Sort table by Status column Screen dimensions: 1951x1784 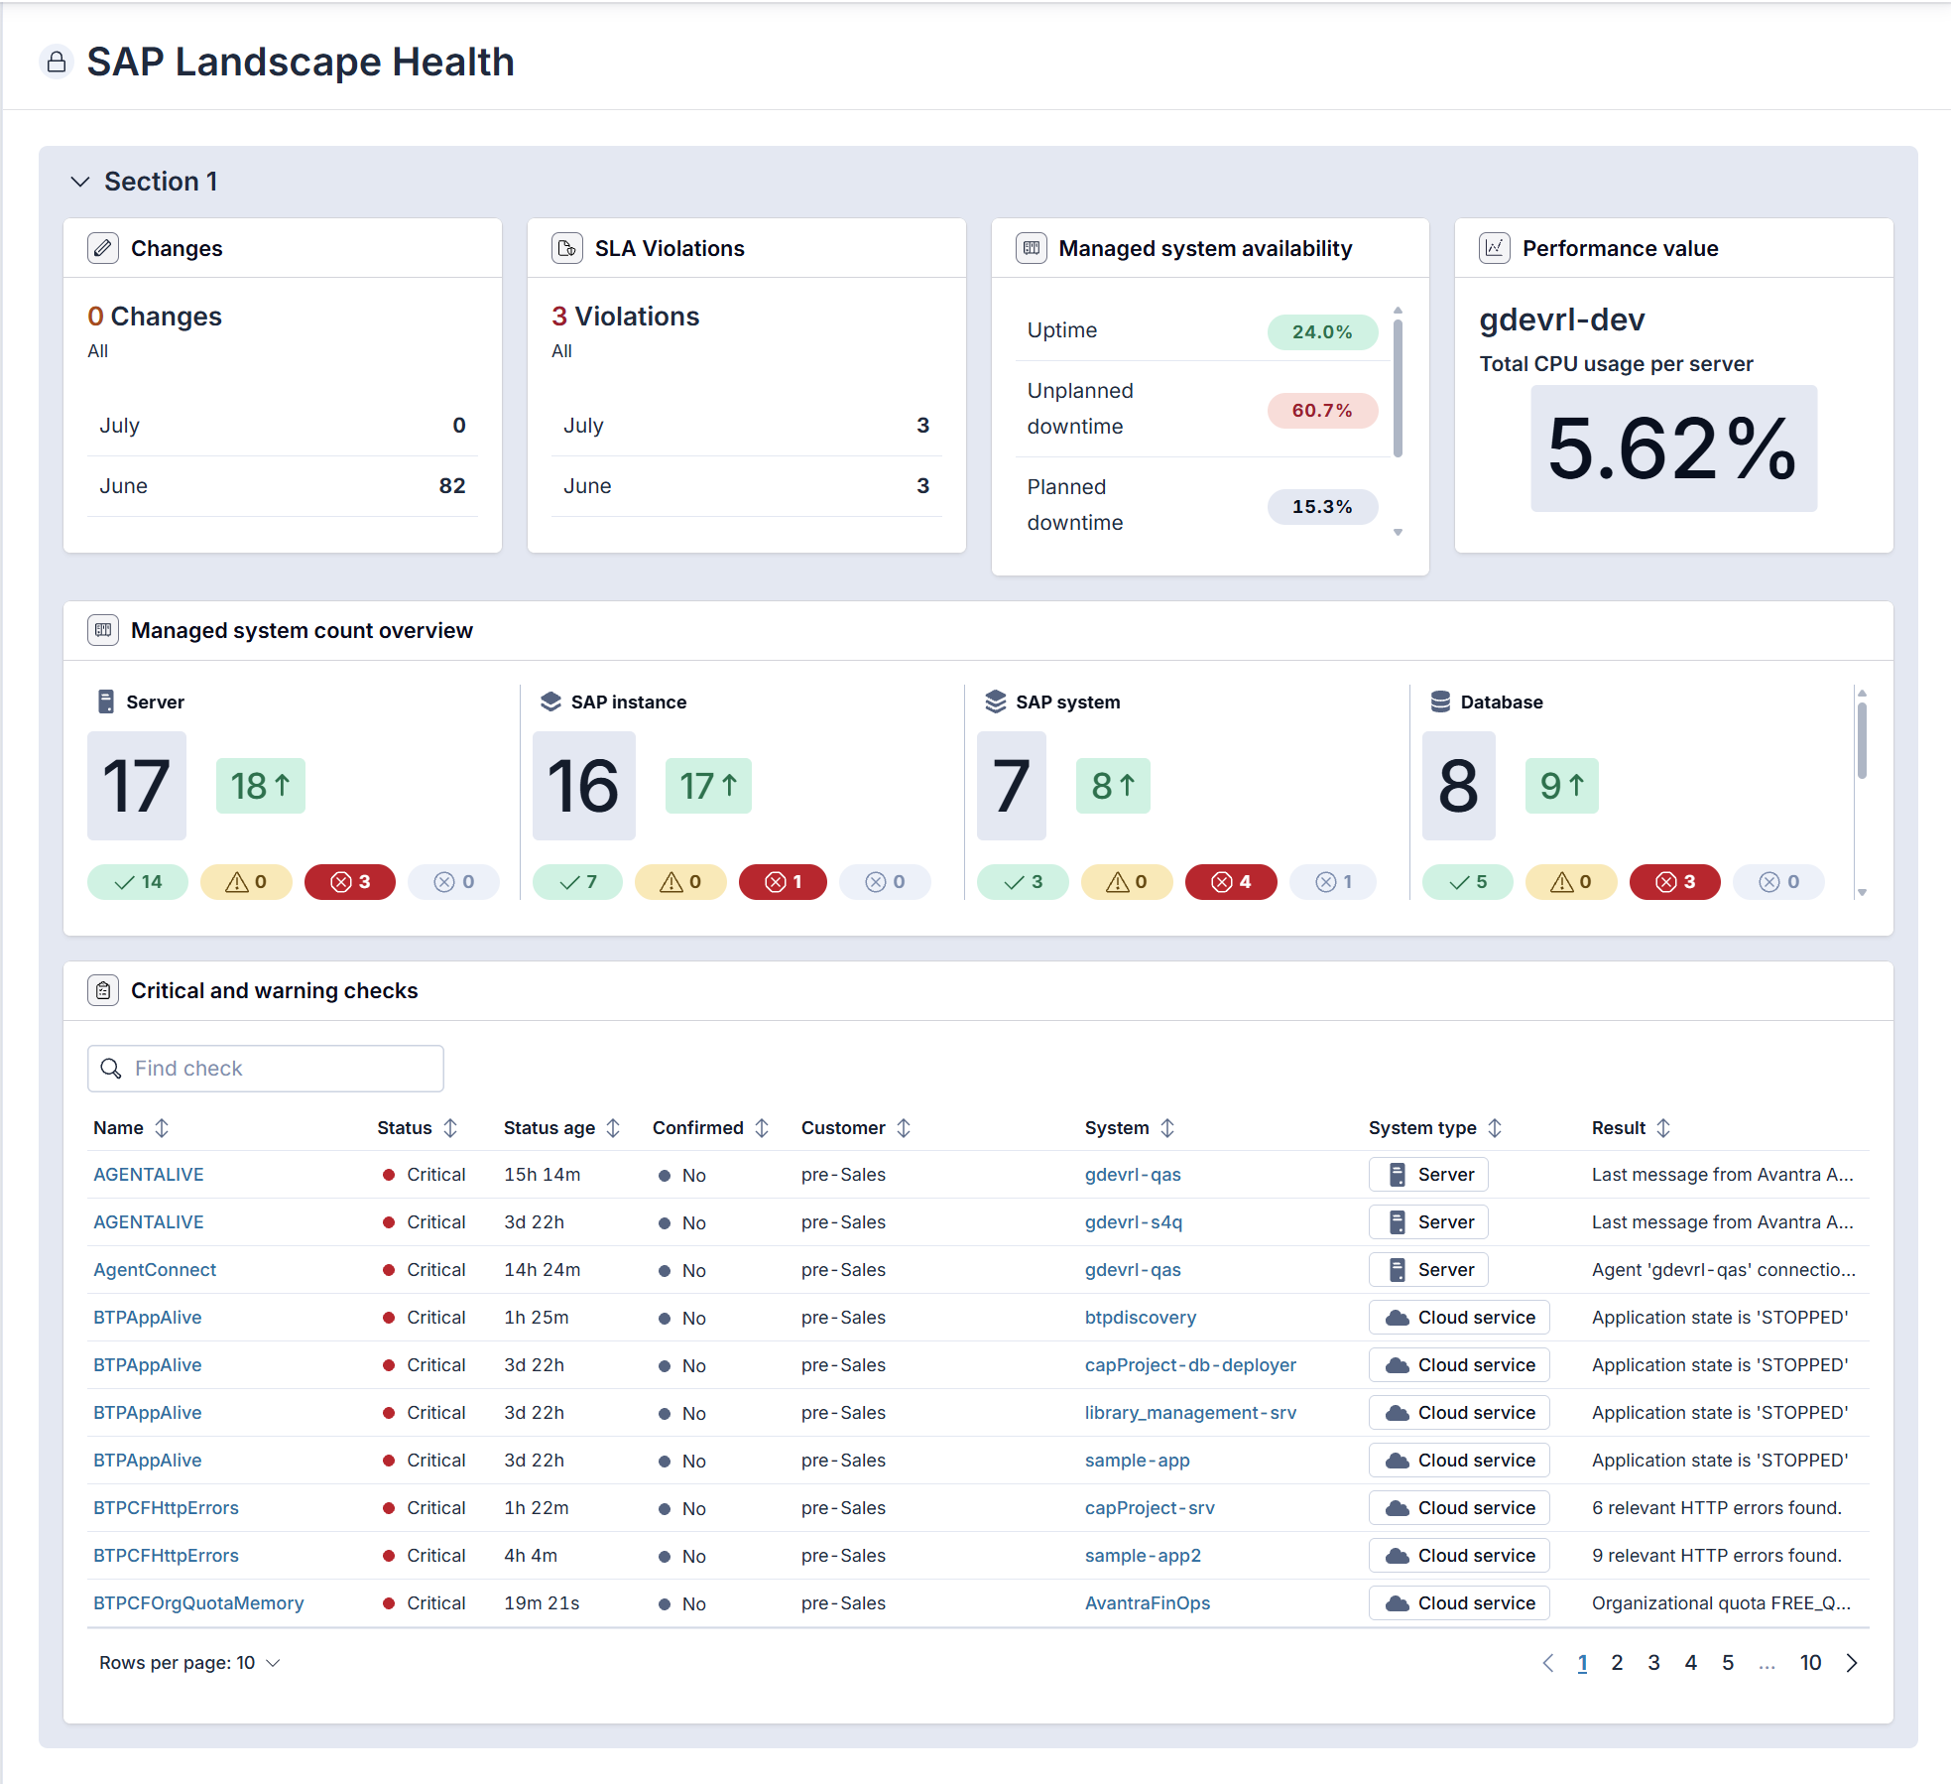point(450,1128)
